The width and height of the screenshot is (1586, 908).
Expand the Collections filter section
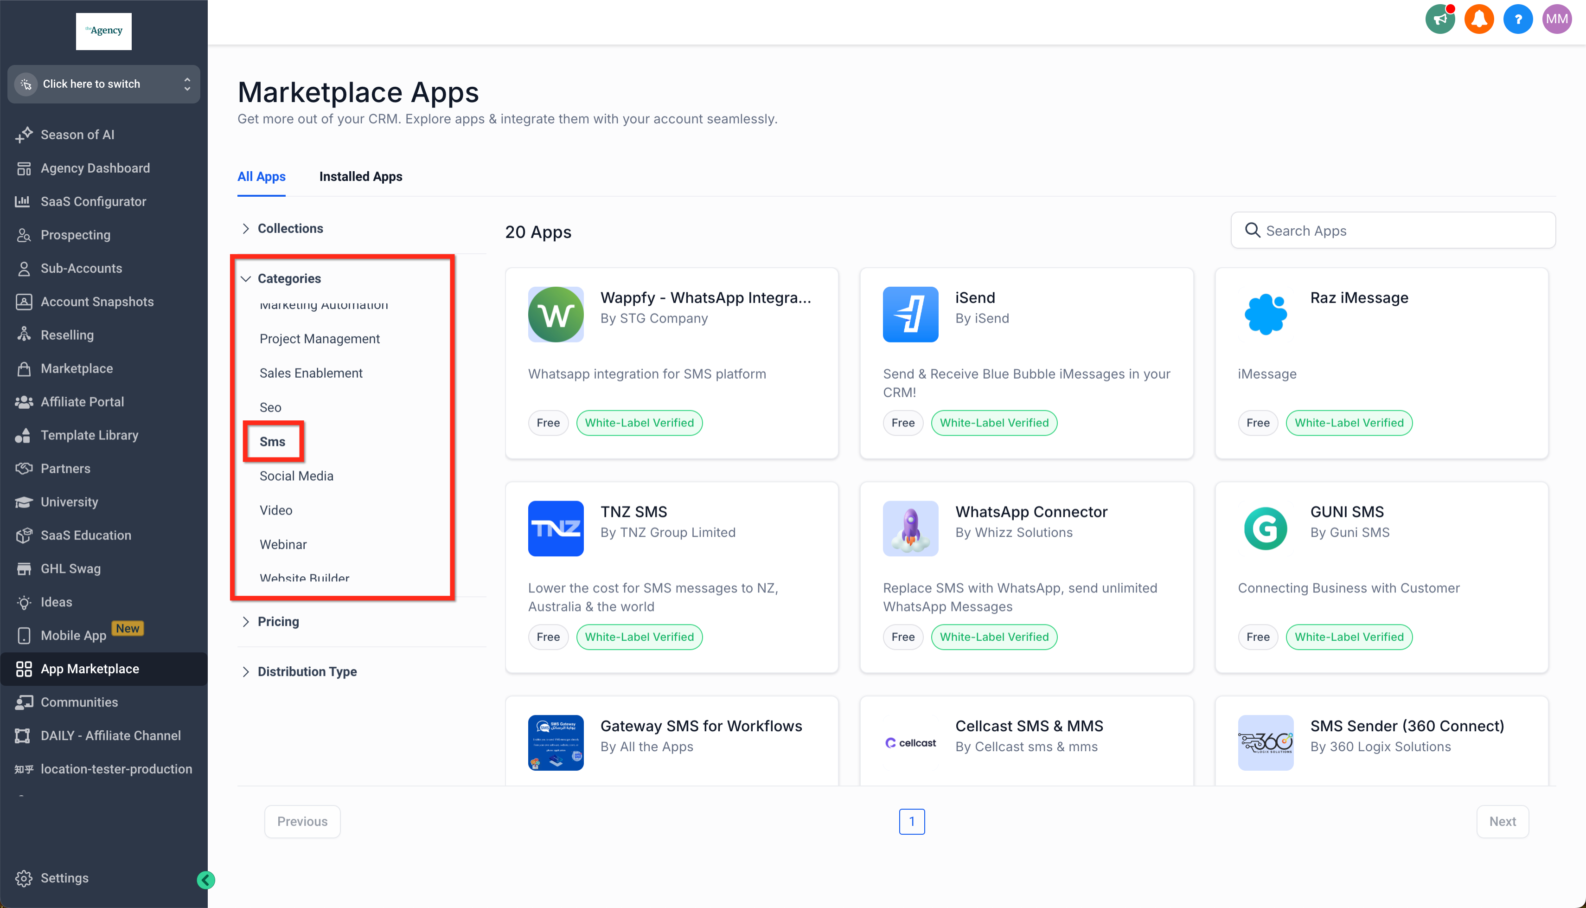tap(290, 228)
